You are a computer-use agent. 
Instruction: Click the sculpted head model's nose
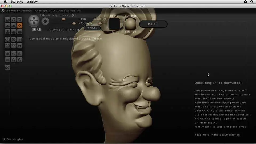[x=153, y=94]
